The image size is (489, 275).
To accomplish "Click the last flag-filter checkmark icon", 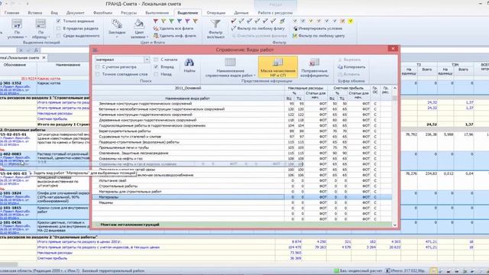I will pyautogui.click(x=282, y=21).
